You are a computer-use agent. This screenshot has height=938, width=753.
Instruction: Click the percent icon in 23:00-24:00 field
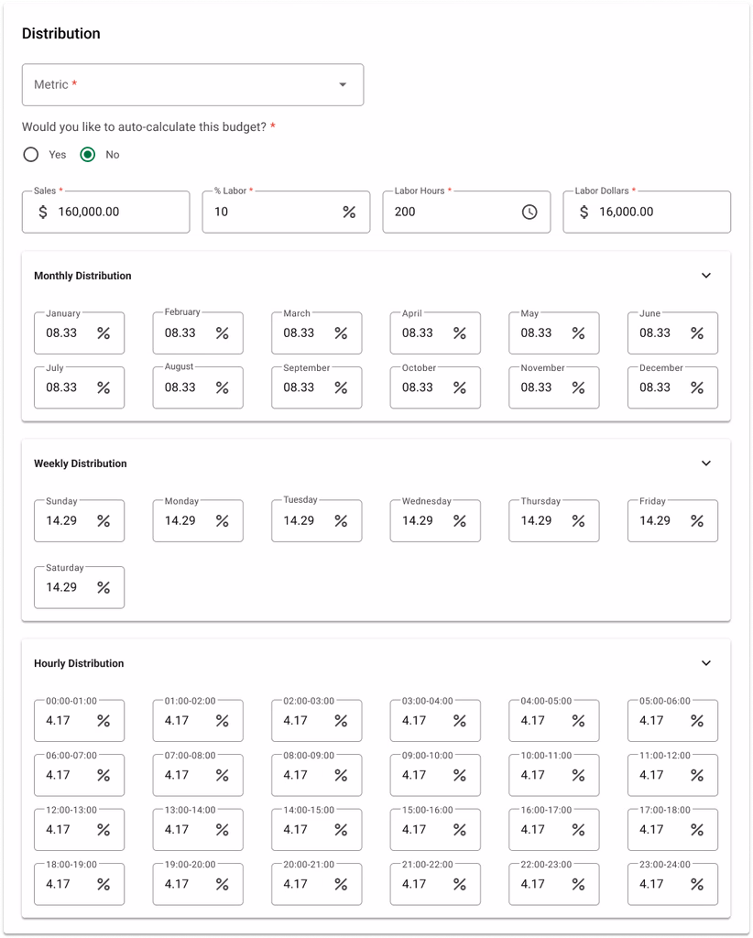(697, 884)
